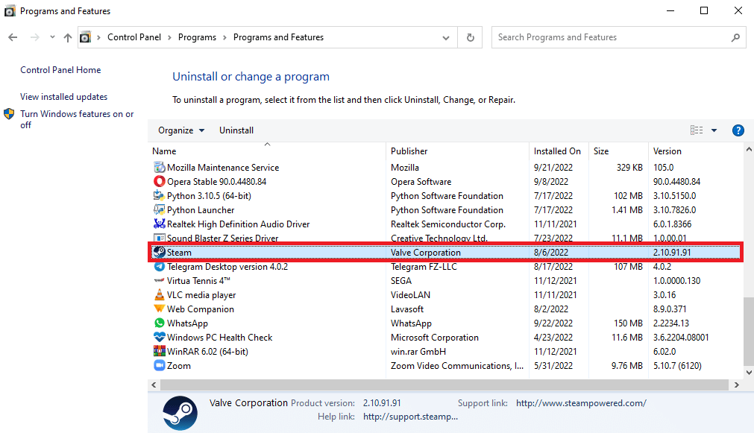
Task: Click the 107 MB Telegram size cell
Action: [x=628, y=267]
